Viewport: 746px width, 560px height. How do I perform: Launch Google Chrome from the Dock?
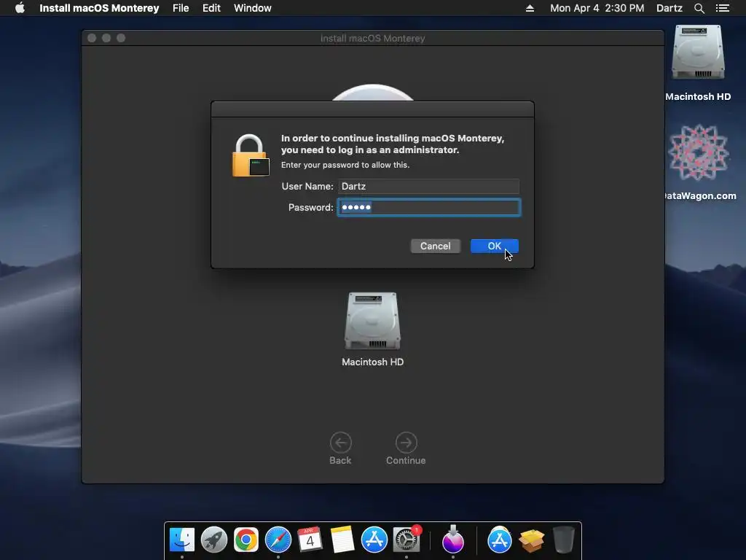pyautogui.click(x=246, y=540)
